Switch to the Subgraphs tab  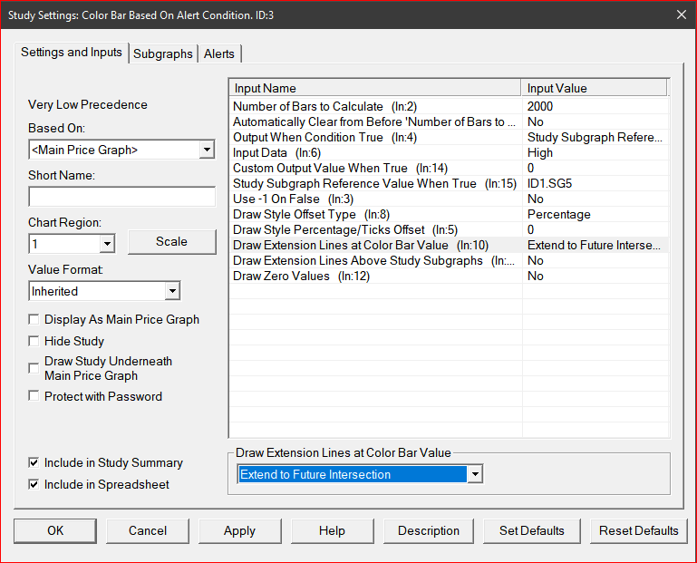click(x=162, y=53)
